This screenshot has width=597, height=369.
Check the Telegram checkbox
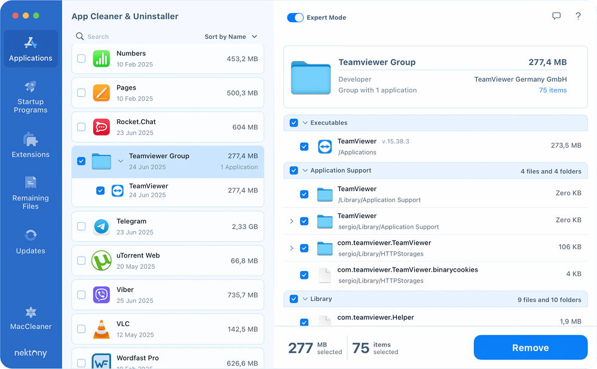click(x=81, y=227)
